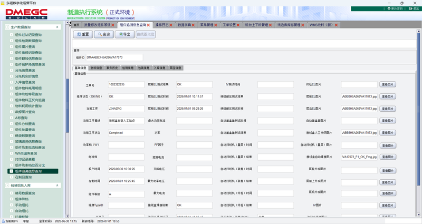Screen dimensions: 422x224
Task: Switch to the 首页 tab
Action: click(x=76, y=25)
